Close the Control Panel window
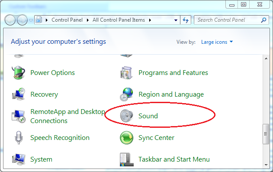This screenshot has width=273, height=172. tap(260, 4)
